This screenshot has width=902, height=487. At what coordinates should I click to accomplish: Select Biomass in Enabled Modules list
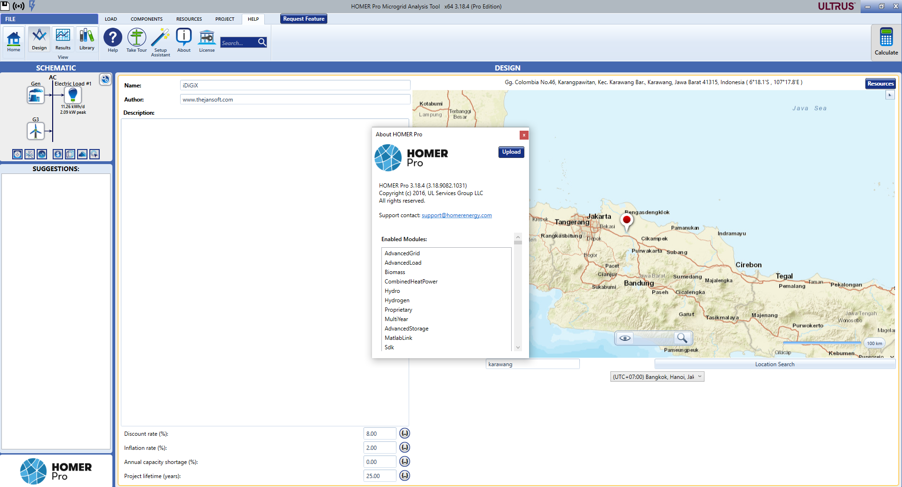395,272
